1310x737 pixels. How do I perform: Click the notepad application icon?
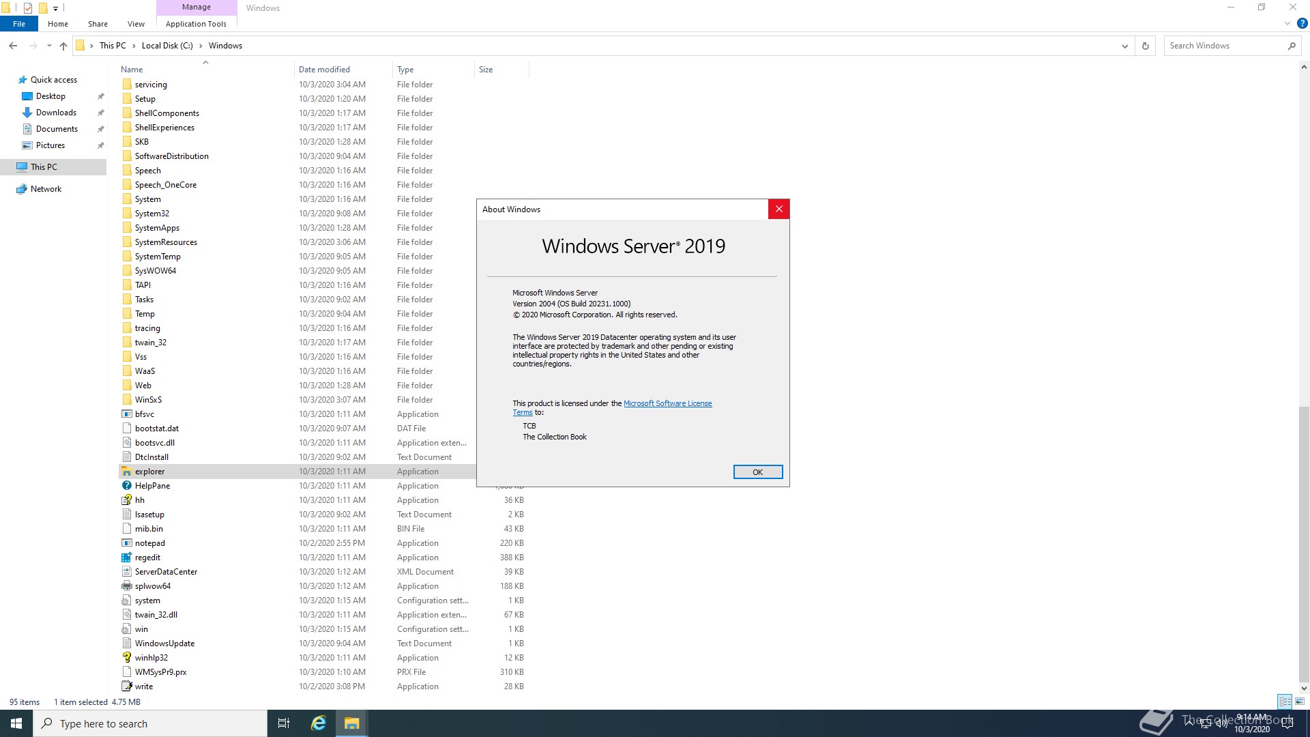click(x=126, y=543)
